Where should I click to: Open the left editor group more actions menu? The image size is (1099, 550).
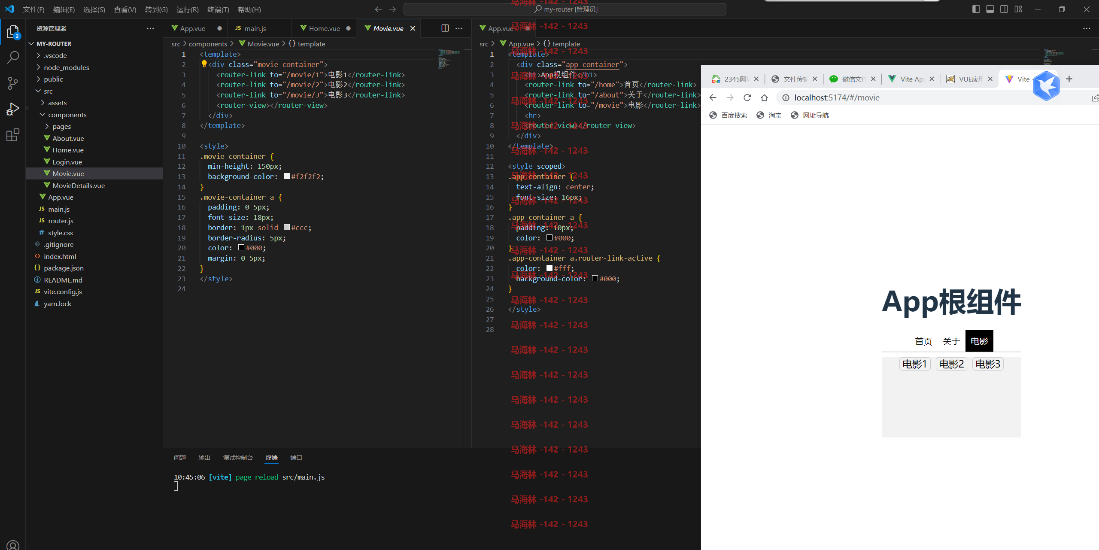tap(459, 28)
